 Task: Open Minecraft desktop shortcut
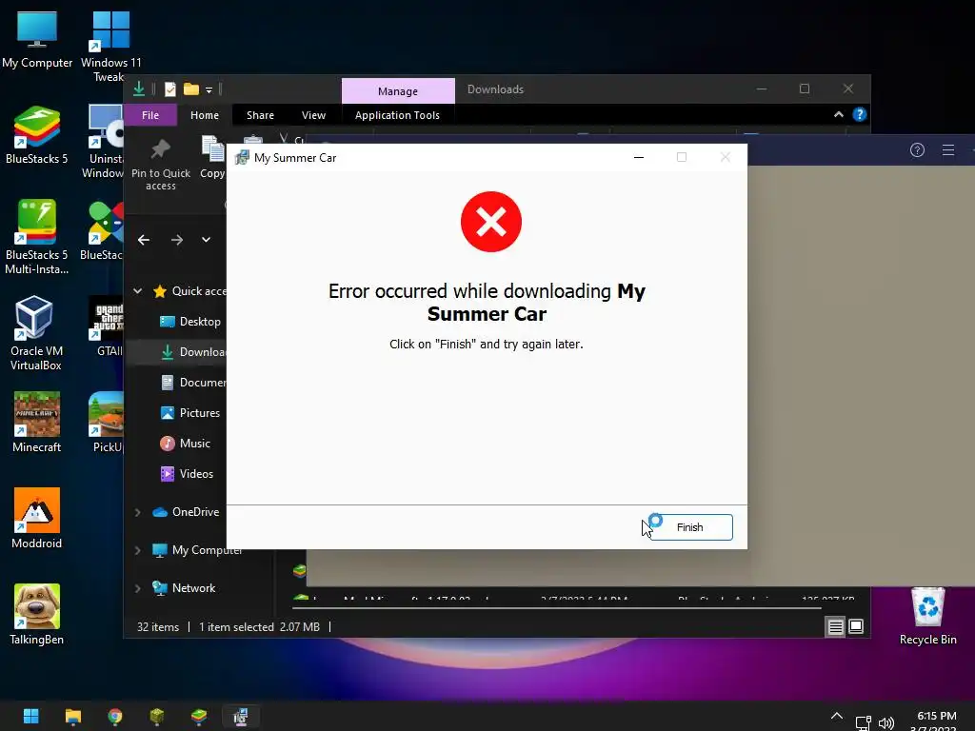[37, 422]
